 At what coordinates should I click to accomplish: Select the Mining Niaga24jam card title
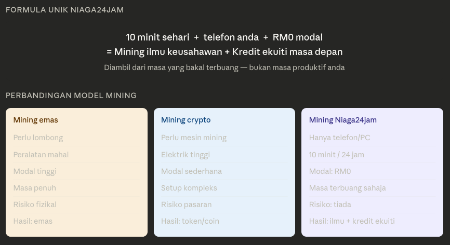coord(342,120)
